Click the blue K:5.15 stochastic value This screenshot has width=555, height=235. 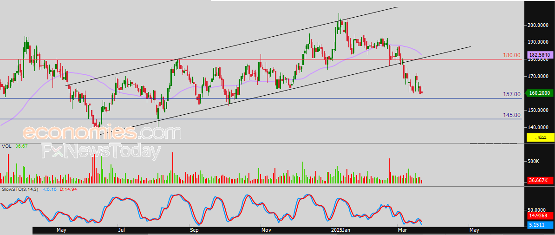[x=49, y=189]
